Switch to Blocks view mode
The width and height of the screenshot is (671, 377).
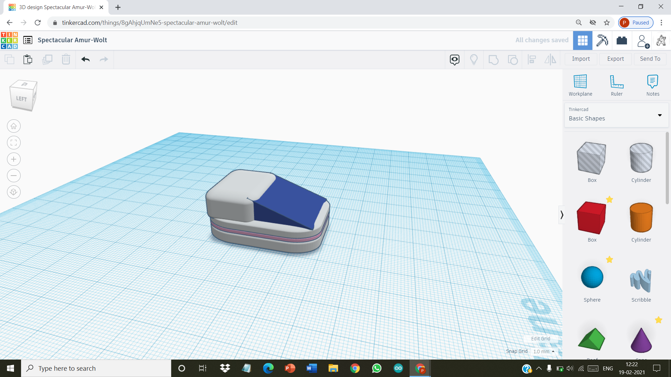coord(602,40)
